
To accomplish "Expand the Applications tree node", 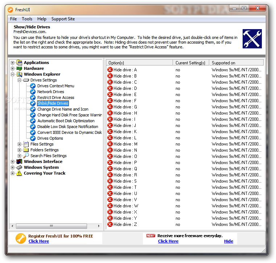I will [12, 63].
